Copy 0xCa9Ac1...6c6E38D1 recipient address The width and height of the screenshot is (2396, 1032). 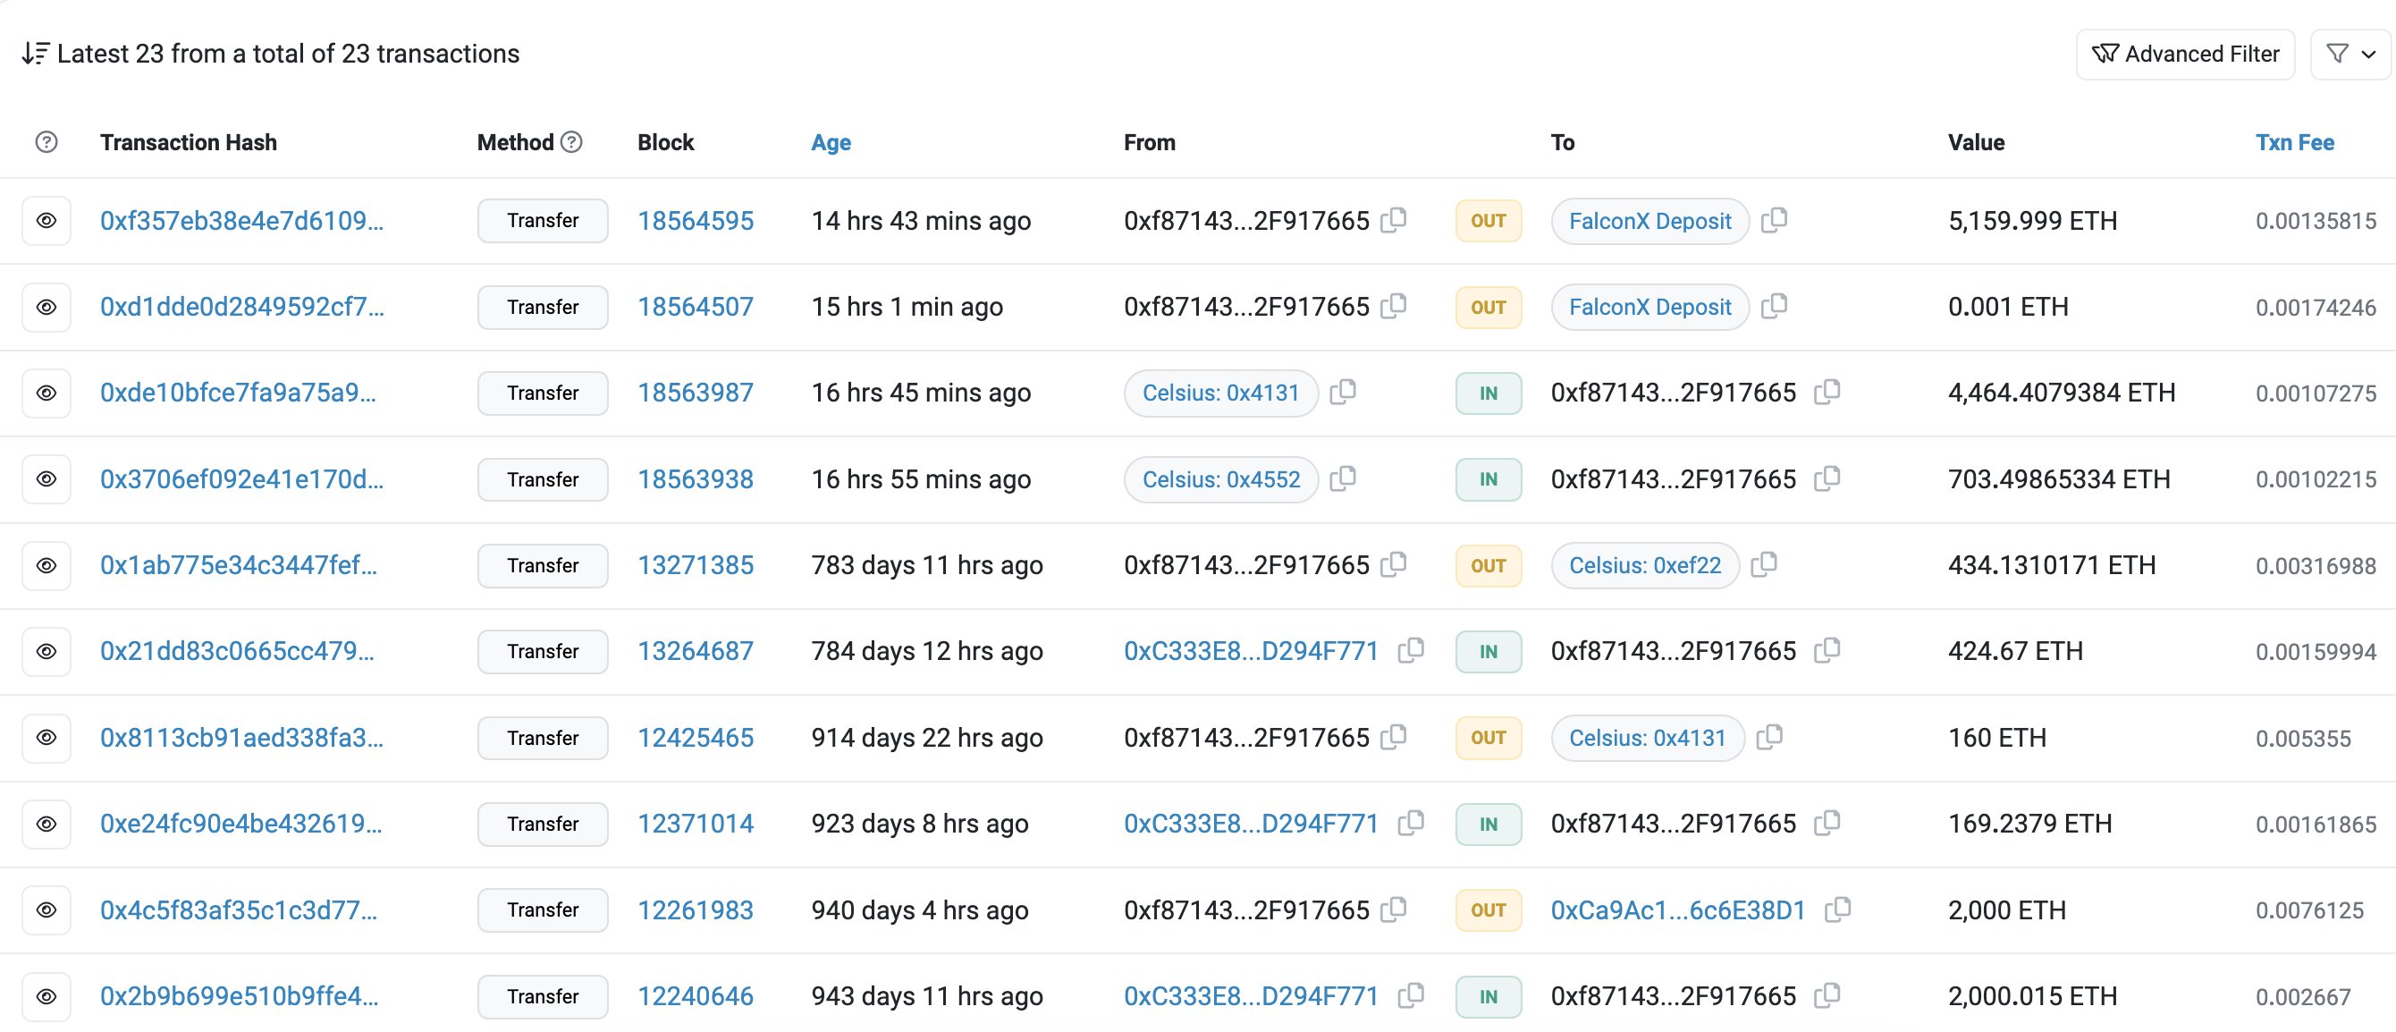pyautogui.click(x=1837, y=909)
